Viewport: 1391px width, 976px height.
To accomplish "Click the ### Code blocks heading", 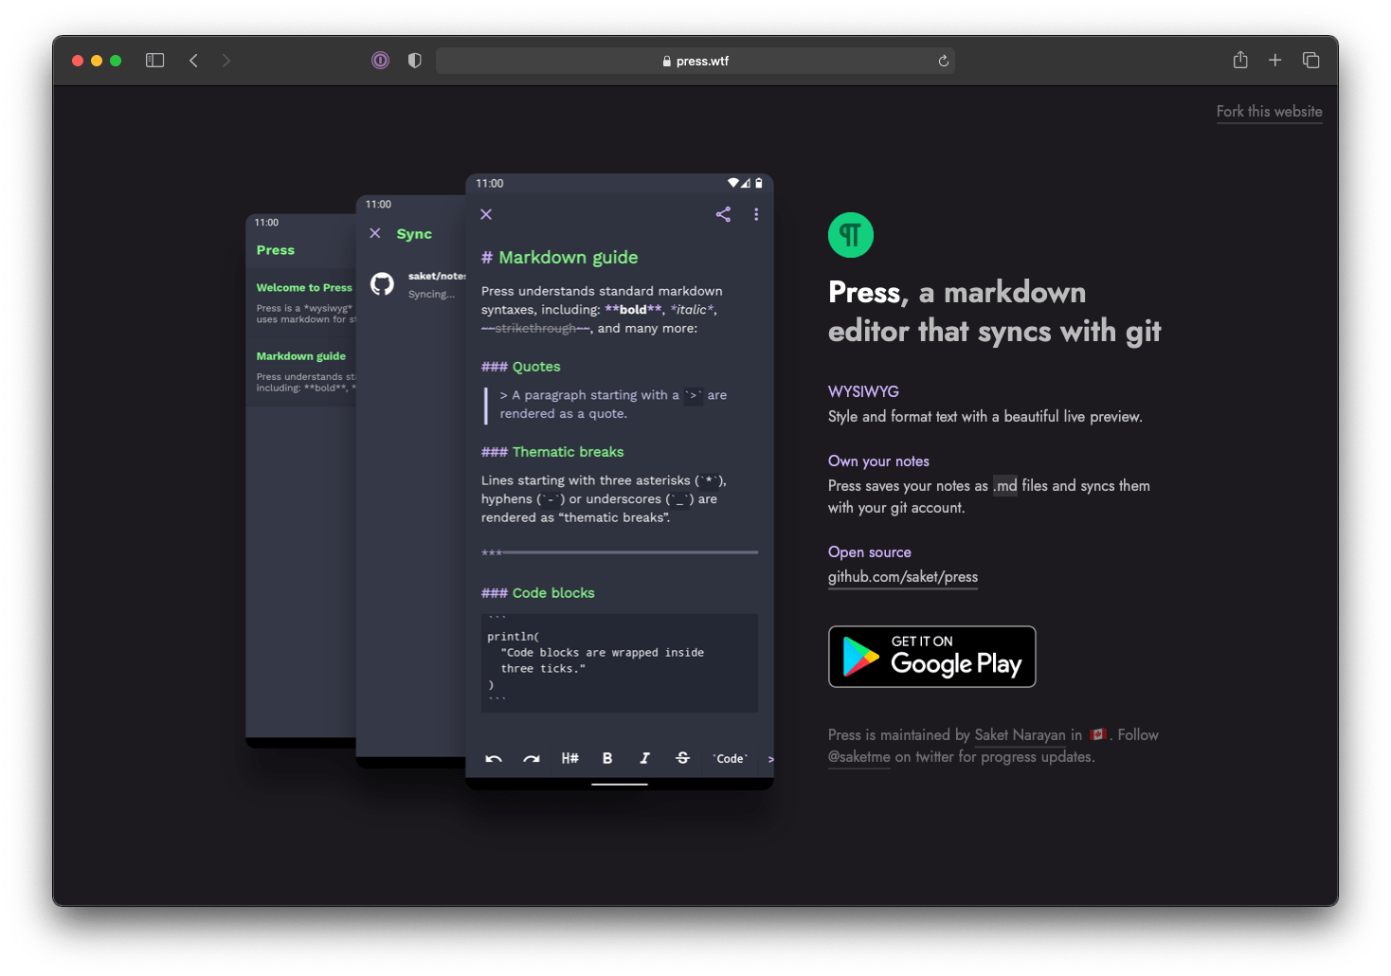I will [537, 593].
